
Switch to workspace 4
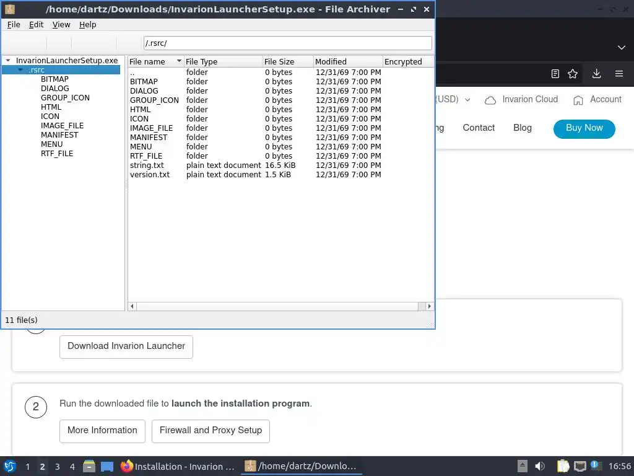coord(72,466)
